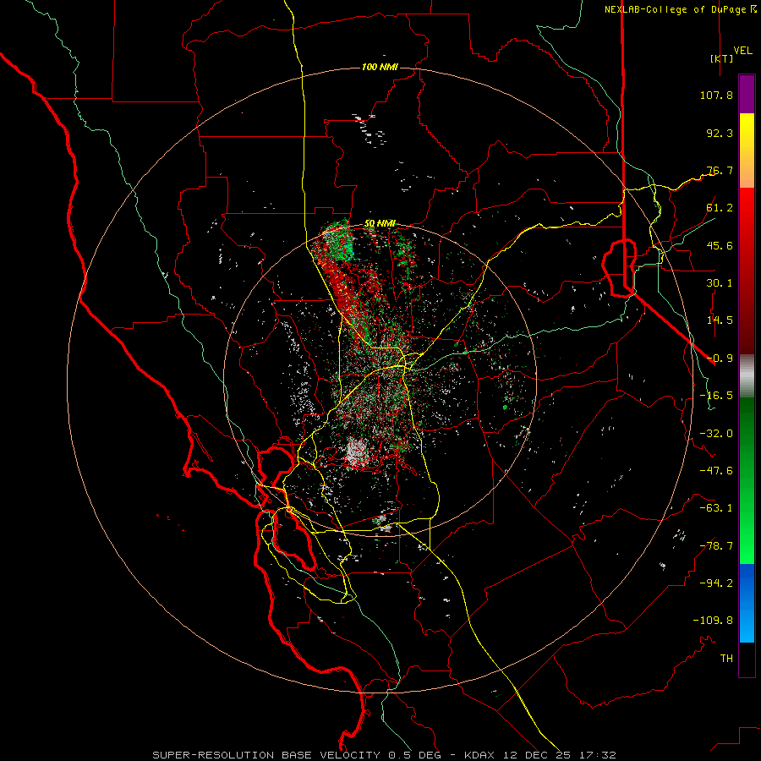Click the -32.0 velocity scale value

point(716,434)
